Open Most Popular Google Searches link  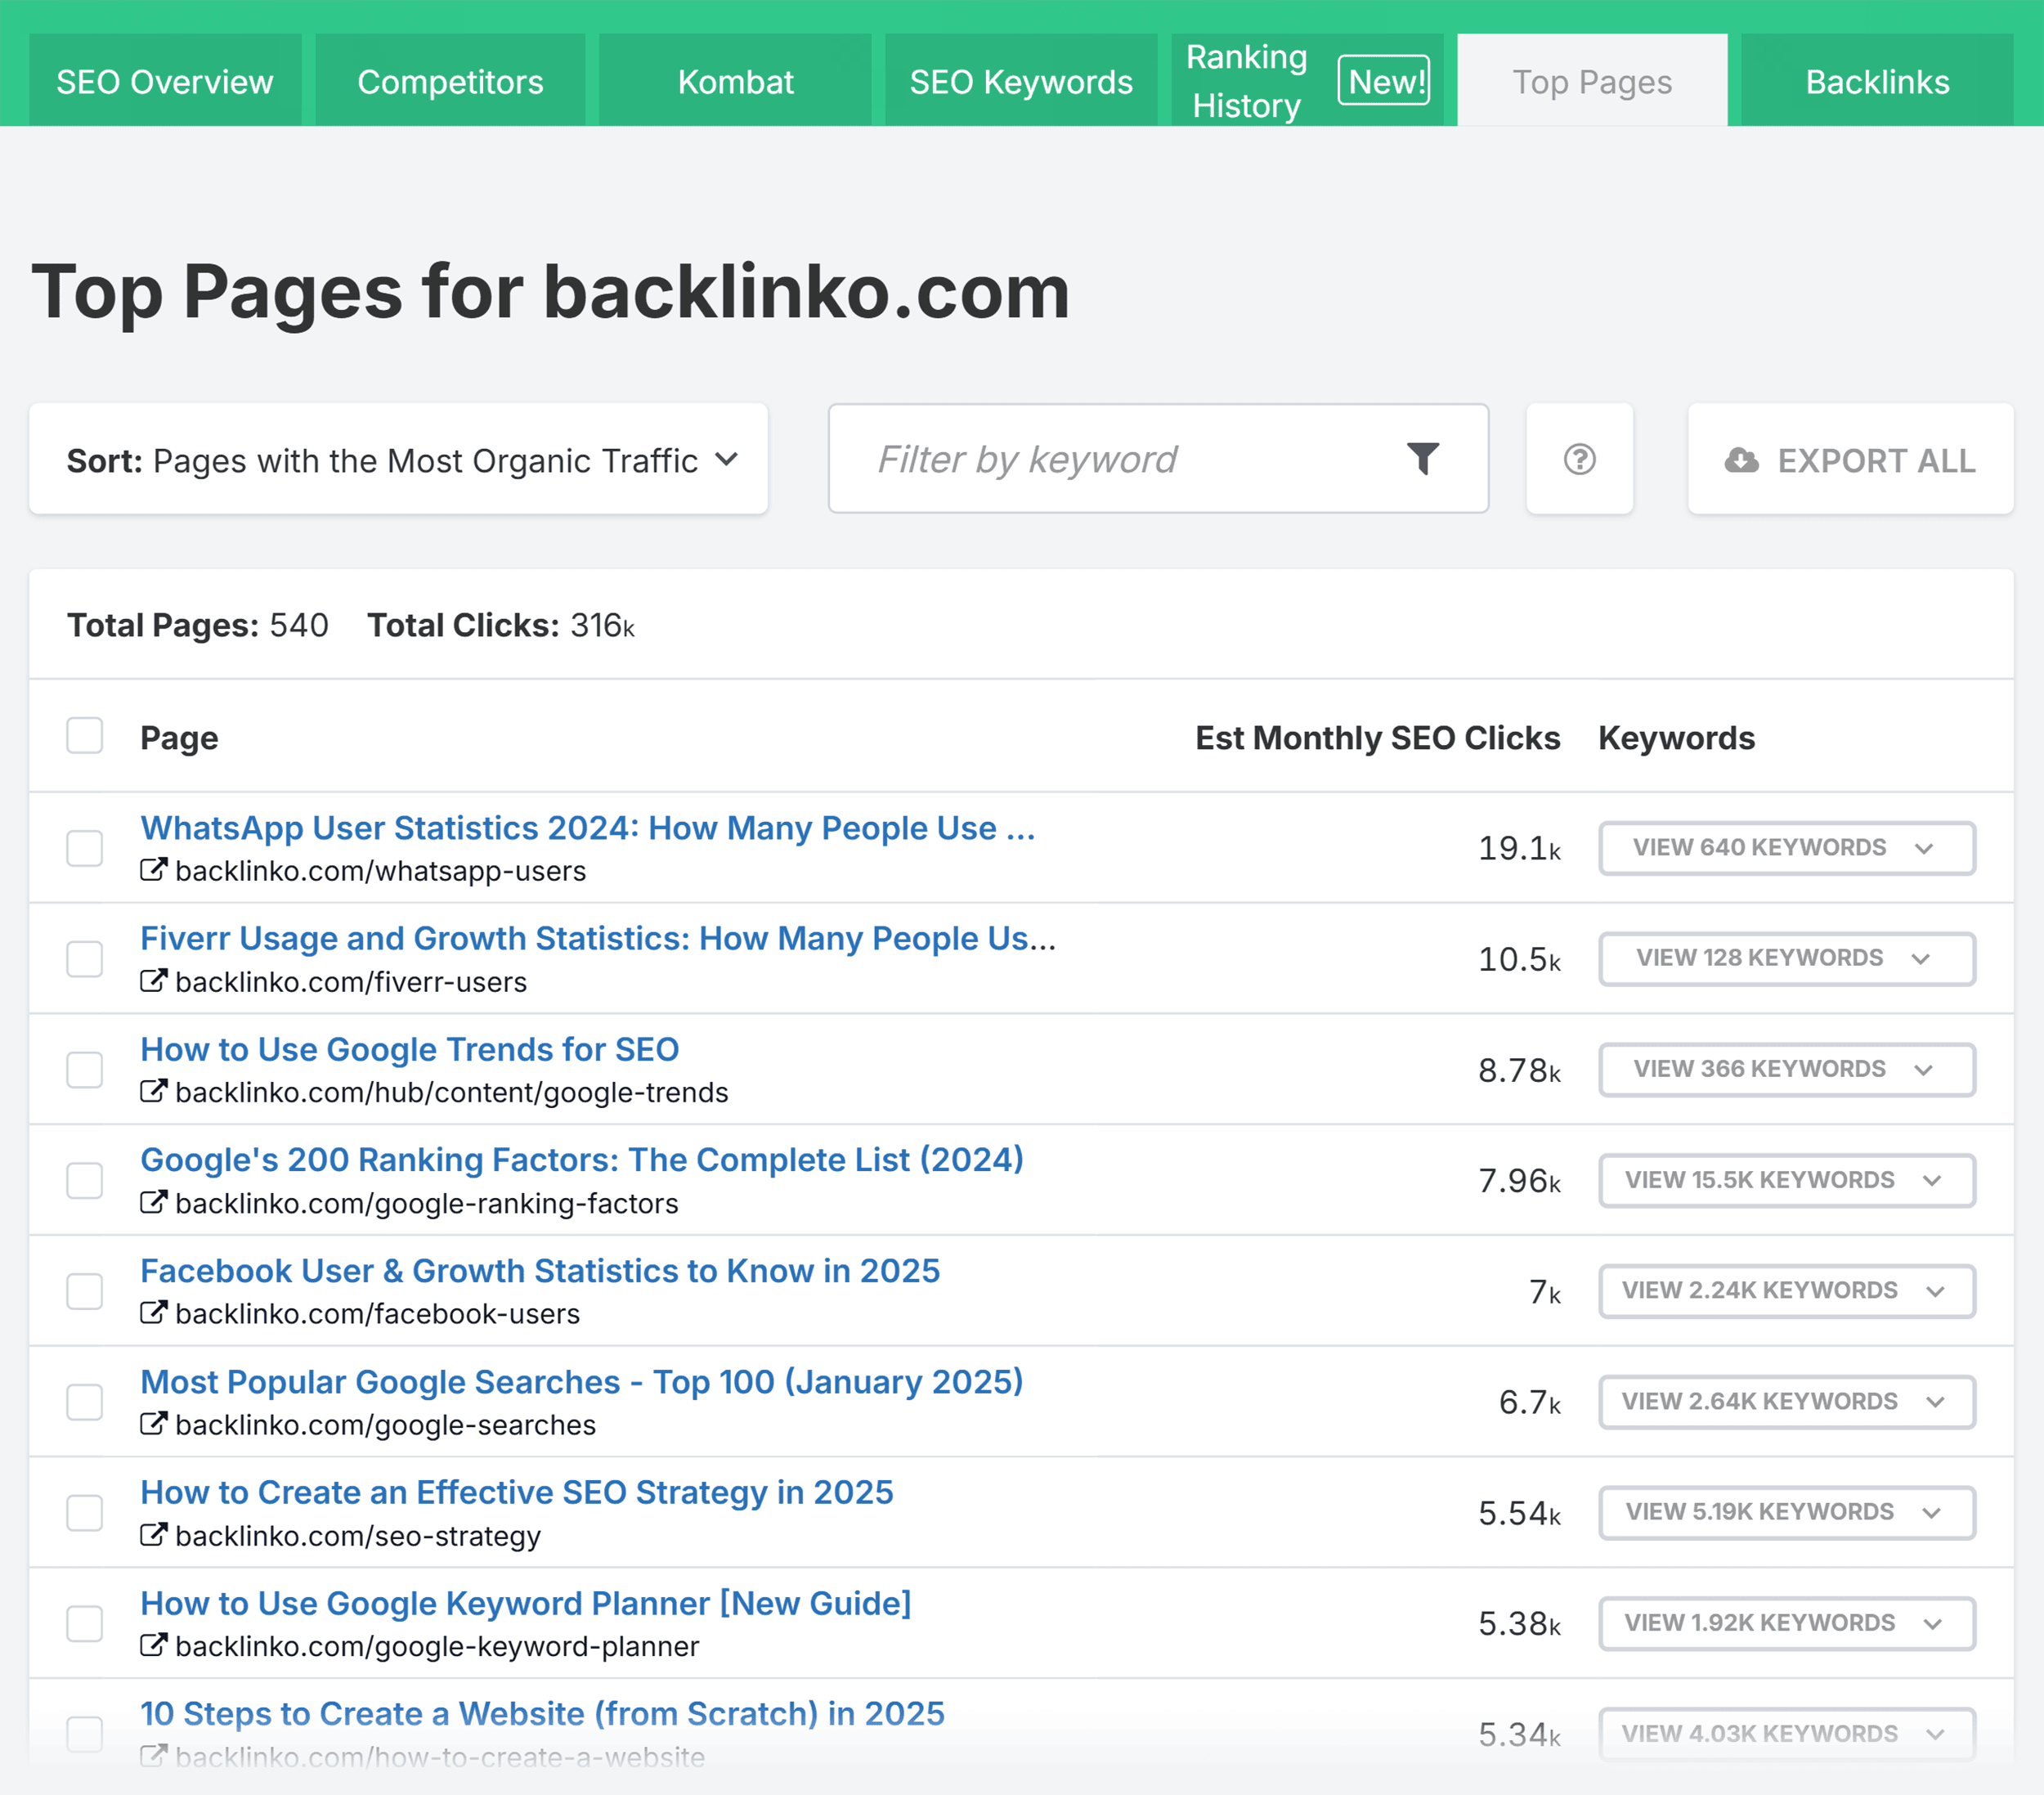tap(582, 1382)
